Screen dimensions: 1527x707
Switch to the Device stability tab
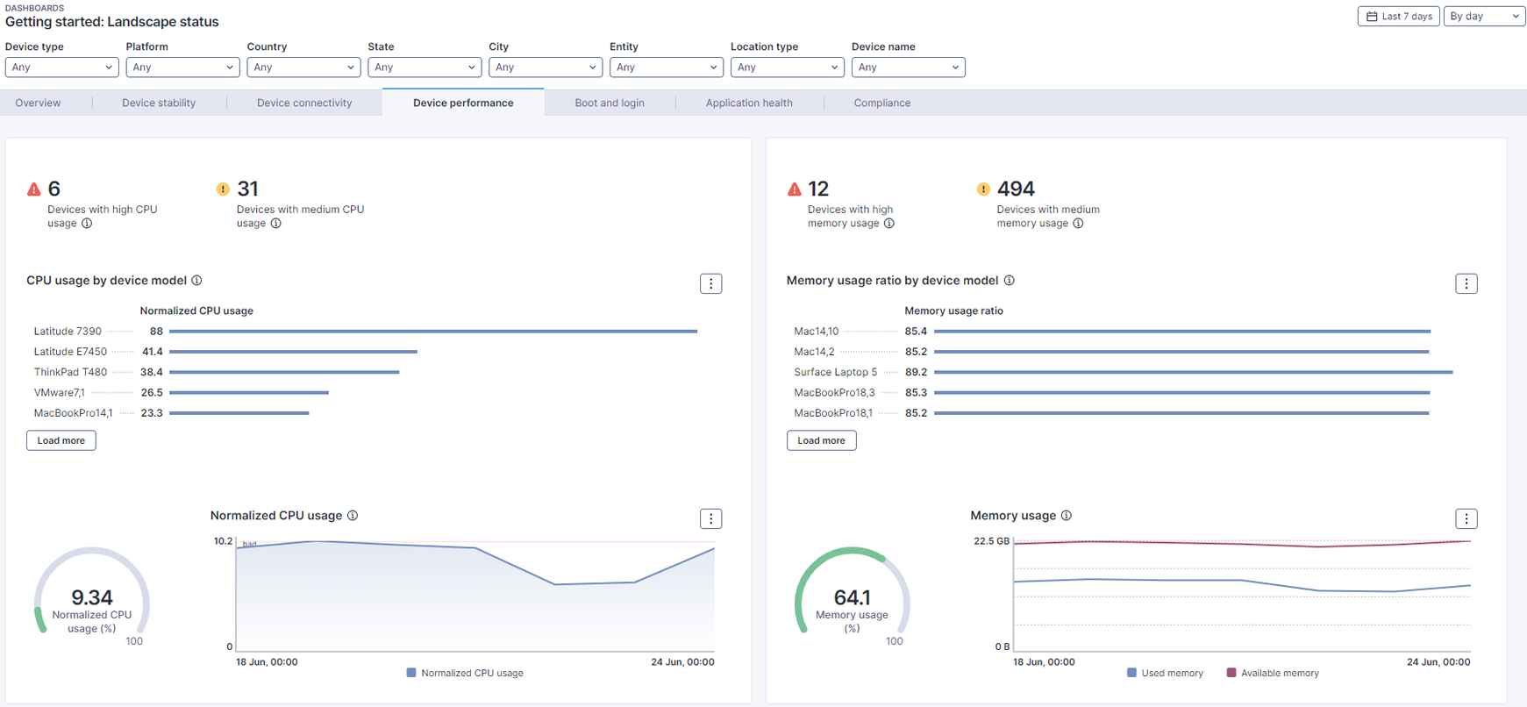coord(159,103)
